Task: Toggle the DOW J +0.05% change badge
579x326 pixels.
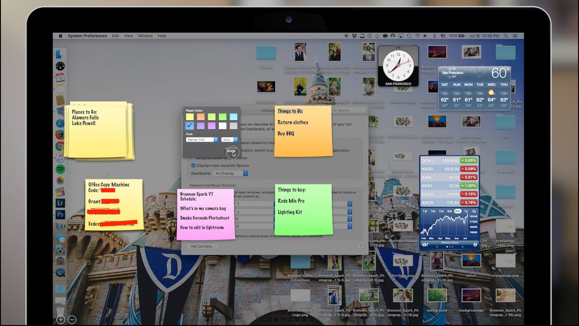Action: click(469, 160)
